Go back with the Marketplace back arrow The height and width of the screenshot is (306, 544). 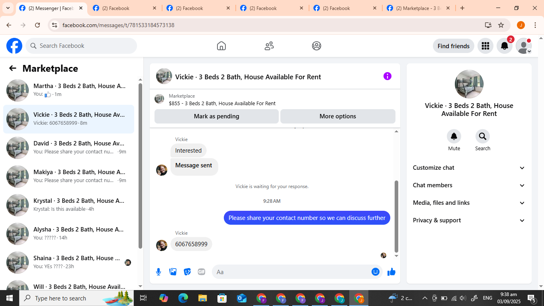pos(13,68)
